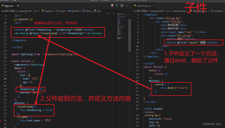This screenshot has height=128, width=225.
Task: Click the 'position: fixed;' line
Action: [160, 119]
